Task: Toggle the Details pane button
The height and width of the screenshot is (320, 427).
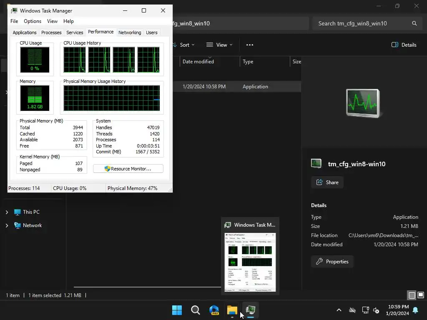Action: [404, 45]
